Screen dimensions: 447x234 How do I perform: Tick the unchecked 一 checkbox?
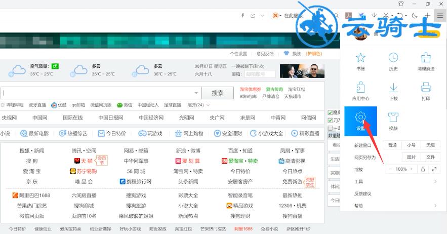pos(330,128)
